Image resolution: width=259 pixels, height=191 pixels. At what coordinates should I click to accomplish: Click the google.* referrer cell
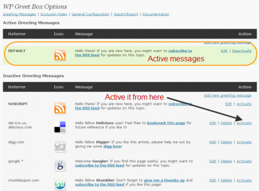[x=16, y=161]
